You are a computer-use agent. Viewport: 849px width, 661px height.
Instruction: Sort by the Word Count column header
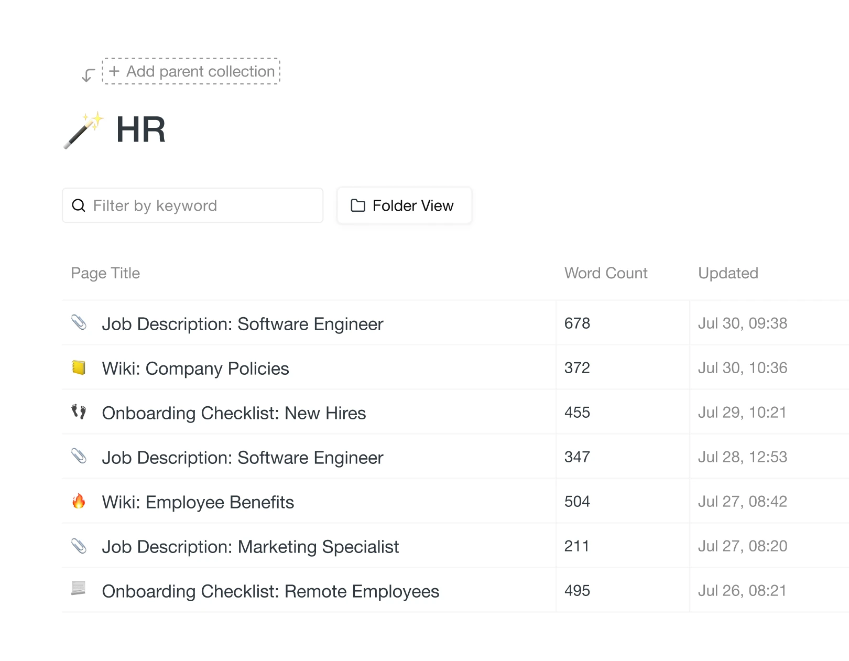605,273
